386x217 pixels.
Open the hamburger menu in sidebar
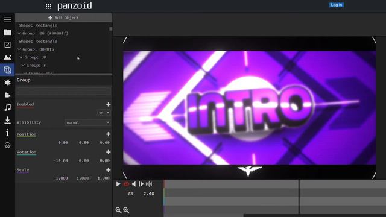(x=7, y=19)
